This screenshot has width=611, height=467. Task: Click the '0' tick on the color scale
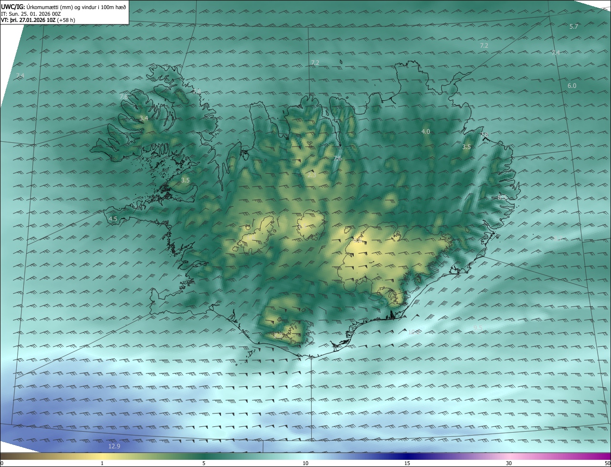(x=1, y=463)
